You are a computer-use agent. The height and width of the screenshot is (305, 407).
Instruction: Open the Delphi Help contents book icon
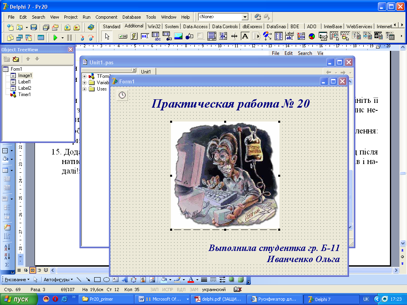tap(91, 27)
